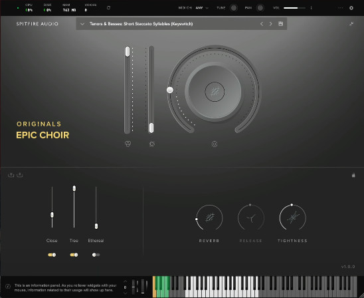Screen dimensions: 364x298
Task: Click the REVERB knob
Action: (x=209, y=218)
